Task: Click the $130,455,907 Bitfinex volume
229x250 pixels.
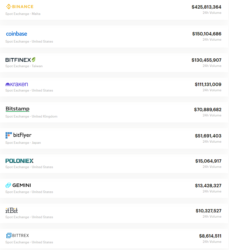Action: [206, 60]
